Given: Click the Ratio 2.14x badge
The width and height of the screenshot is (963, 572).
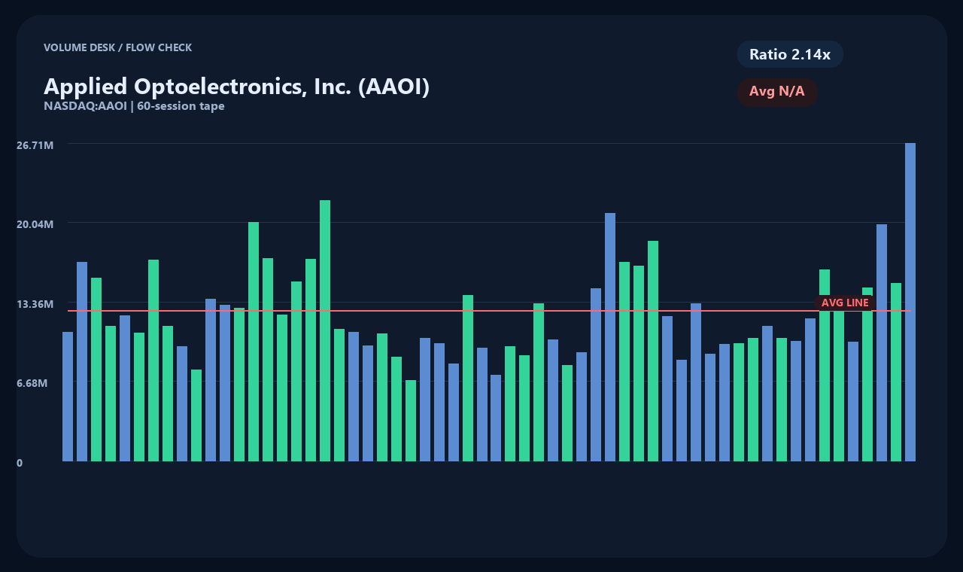Looking at the screenshot, I should click(790, 54).
